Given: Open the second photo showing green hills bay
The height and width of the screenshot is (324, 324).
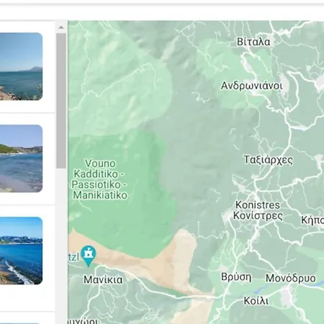Looking at the screenshot, I should tap(21, 158).
